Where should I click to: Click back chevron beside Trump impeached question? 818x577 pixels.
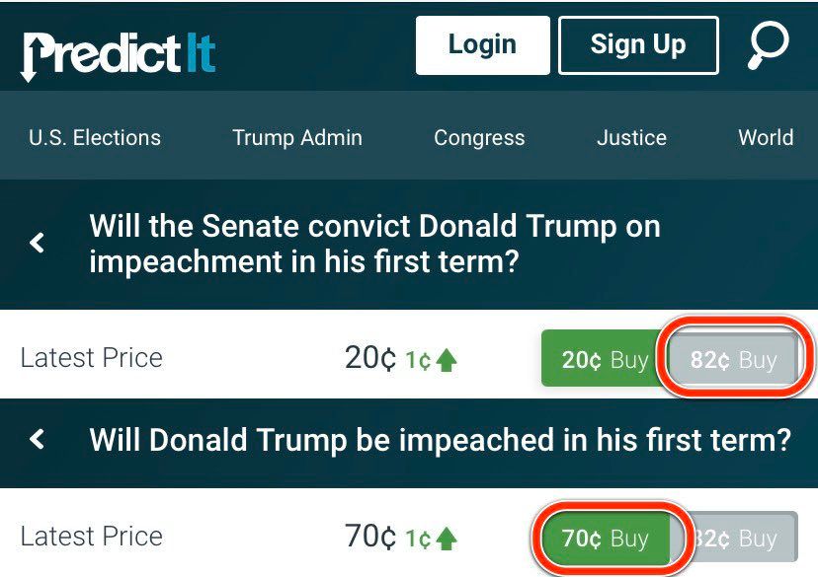(38, 439)
